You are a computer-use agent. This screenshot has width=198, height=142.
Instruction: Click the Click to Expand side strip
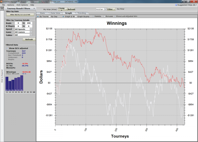point(2,76)
